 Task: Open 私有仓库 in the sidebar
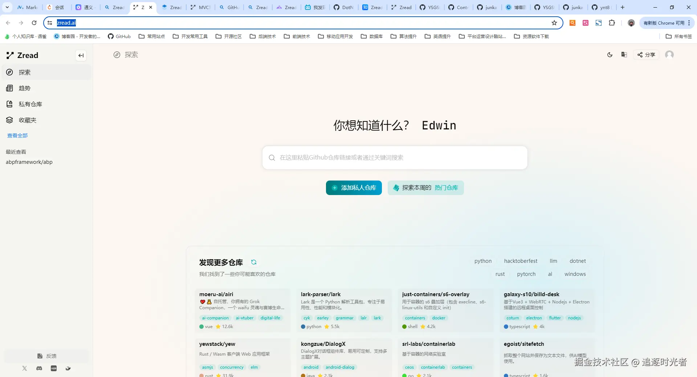point(47,104)
